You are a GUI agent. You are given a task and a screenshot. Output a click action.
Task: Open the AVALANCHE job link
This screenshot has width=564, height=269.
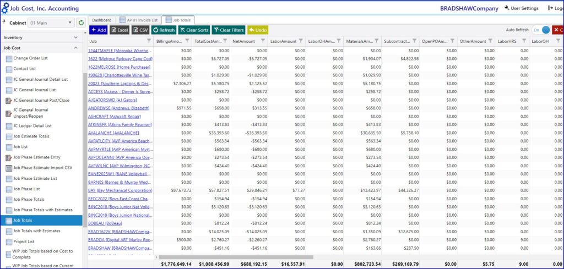pos(113,133)
